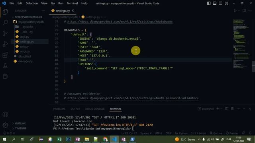
Task: Open the Go menu
Action: click(53, 3)
